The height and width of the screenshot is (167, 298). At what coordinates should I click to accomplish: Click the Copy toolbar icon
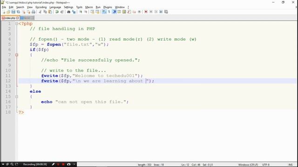tap(45, 12)
